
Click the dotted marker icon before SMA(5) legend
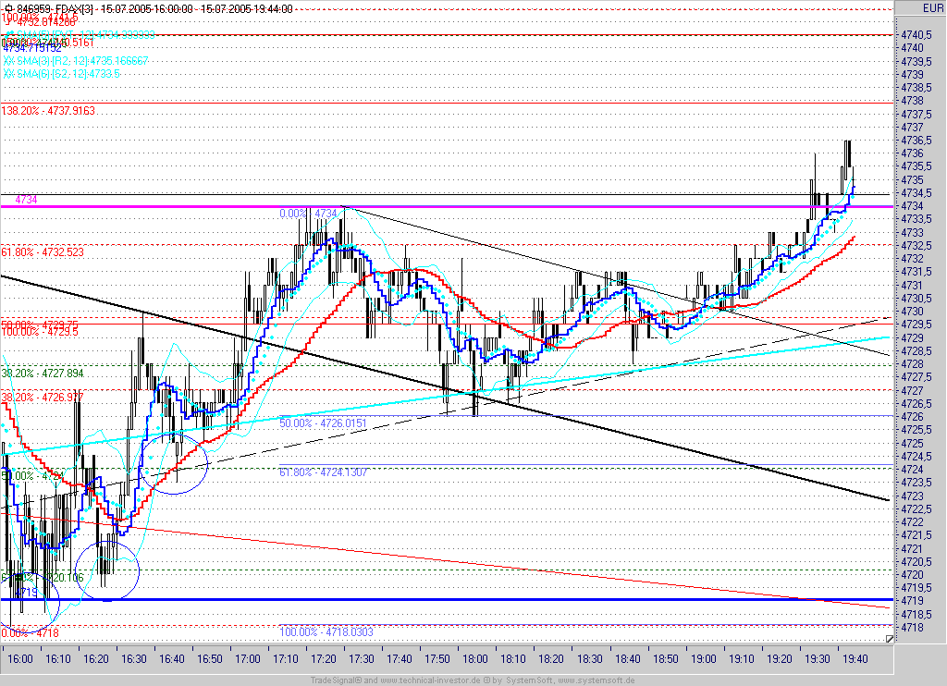point(8,34)
